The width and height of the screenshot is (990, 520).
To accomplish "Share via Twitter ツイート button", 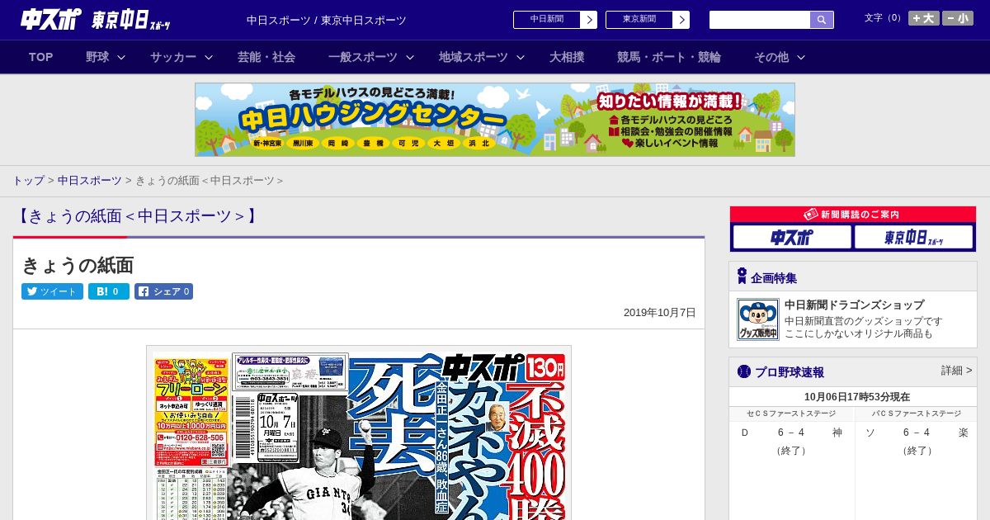I will point(52,291).
